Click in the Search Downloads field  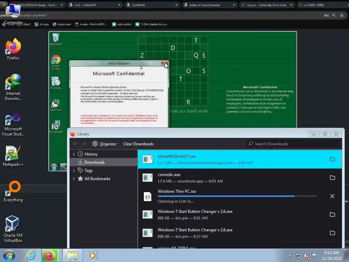coord(294,144)
